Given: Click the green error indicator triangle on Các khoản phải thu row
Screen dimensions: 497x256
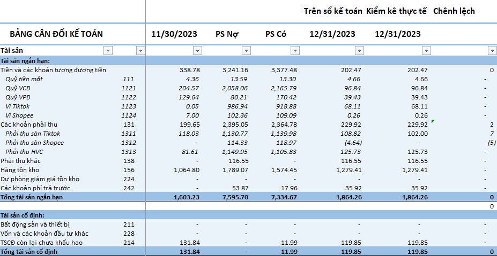Looking at the screenshot, I should [x=433, y=122].
